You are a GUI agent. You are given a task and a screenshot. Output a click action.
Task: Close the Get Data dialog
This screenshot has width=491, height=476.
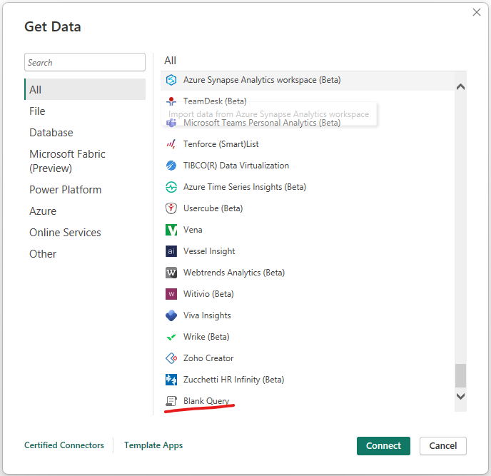pos(477,12)
